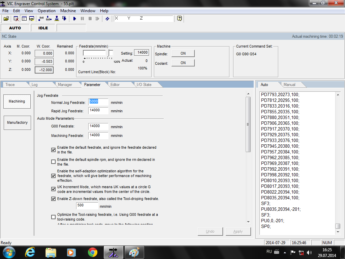The height and width of the screenshot is (259, 345).
Task: Click the VIC Engraver taskbar icon
Action: pos(113,252)
